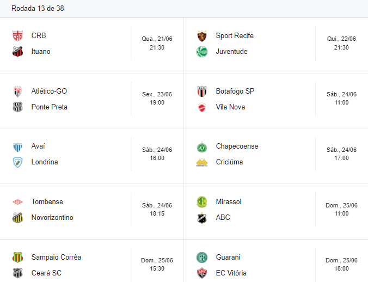Click the Chapecoense team crest
The width and height of the screenshot is (368, 282).
(202, 147)
